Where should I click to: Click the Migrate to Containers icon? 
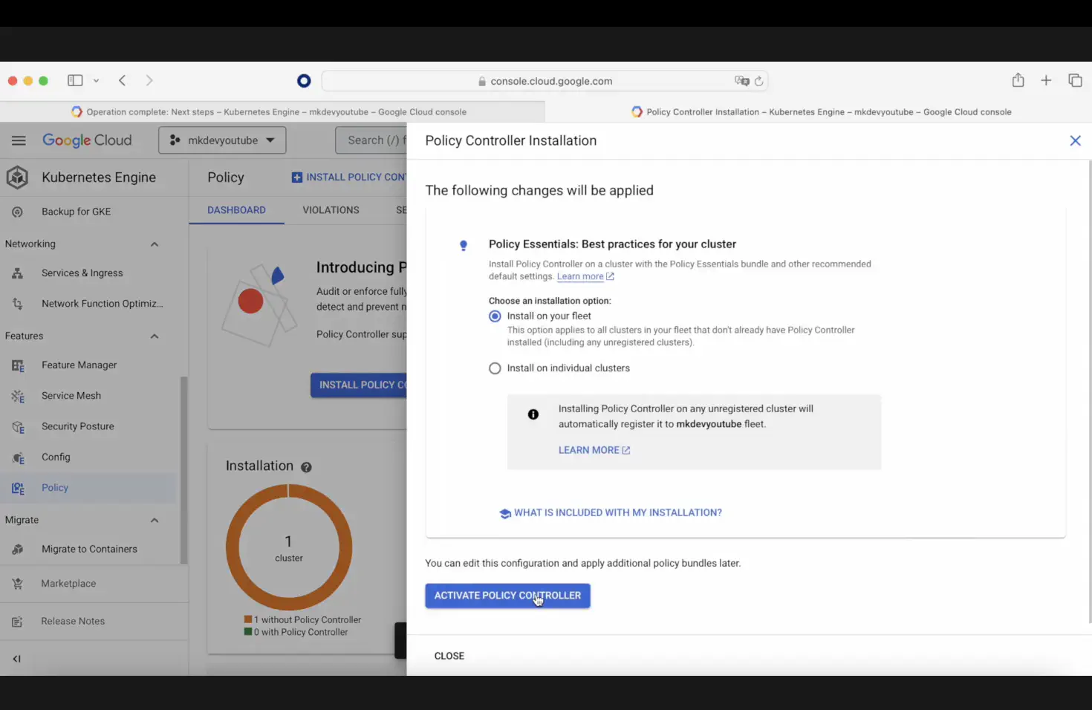[x=17, y=550]
